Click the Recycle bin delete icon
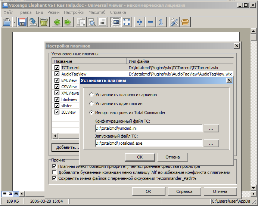The height and width of the screenshot is (206, 258). pyautogui.click(x=44, y=22)
